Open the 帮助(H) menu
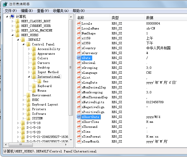The image size is (187, 157). [78, 11]
